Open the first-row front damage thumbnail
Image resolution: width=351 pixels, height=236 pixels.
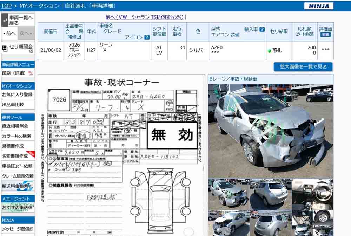pos(229,194)
